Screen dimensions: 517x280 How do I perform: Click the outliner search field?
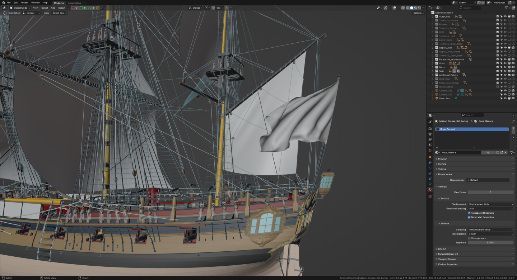[470, 8]
